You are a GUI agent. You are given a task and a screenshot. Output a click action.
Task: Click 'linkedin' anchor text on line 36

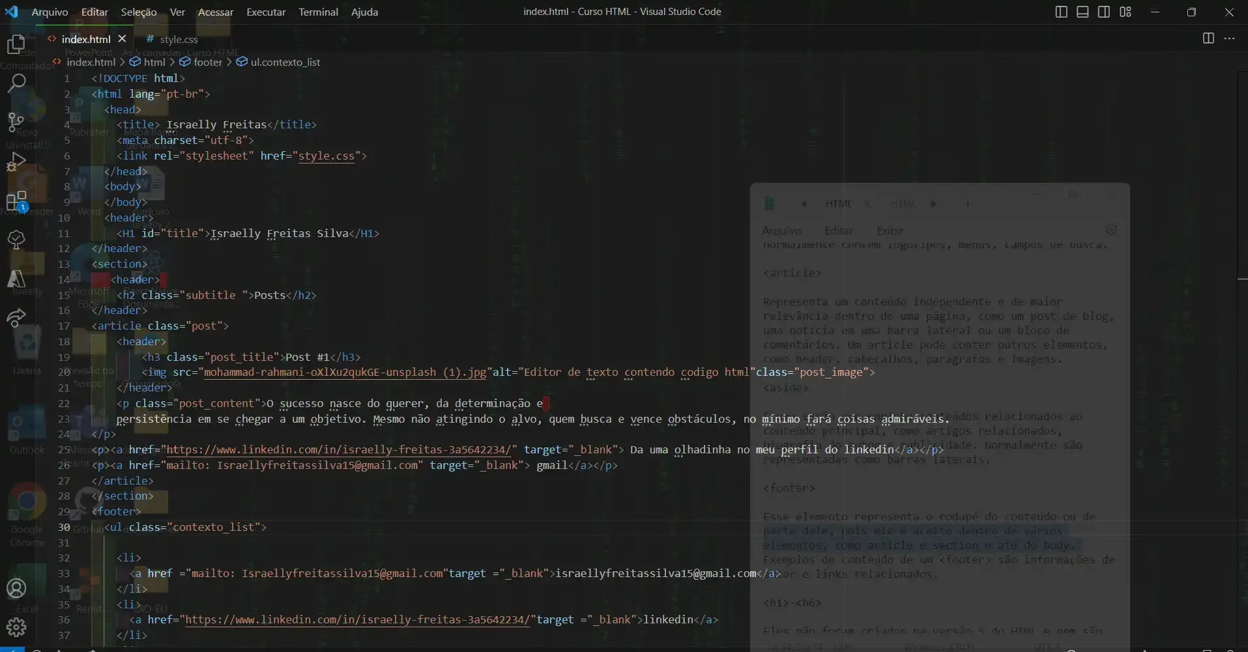pyautogui.click(x=668, y=619)
